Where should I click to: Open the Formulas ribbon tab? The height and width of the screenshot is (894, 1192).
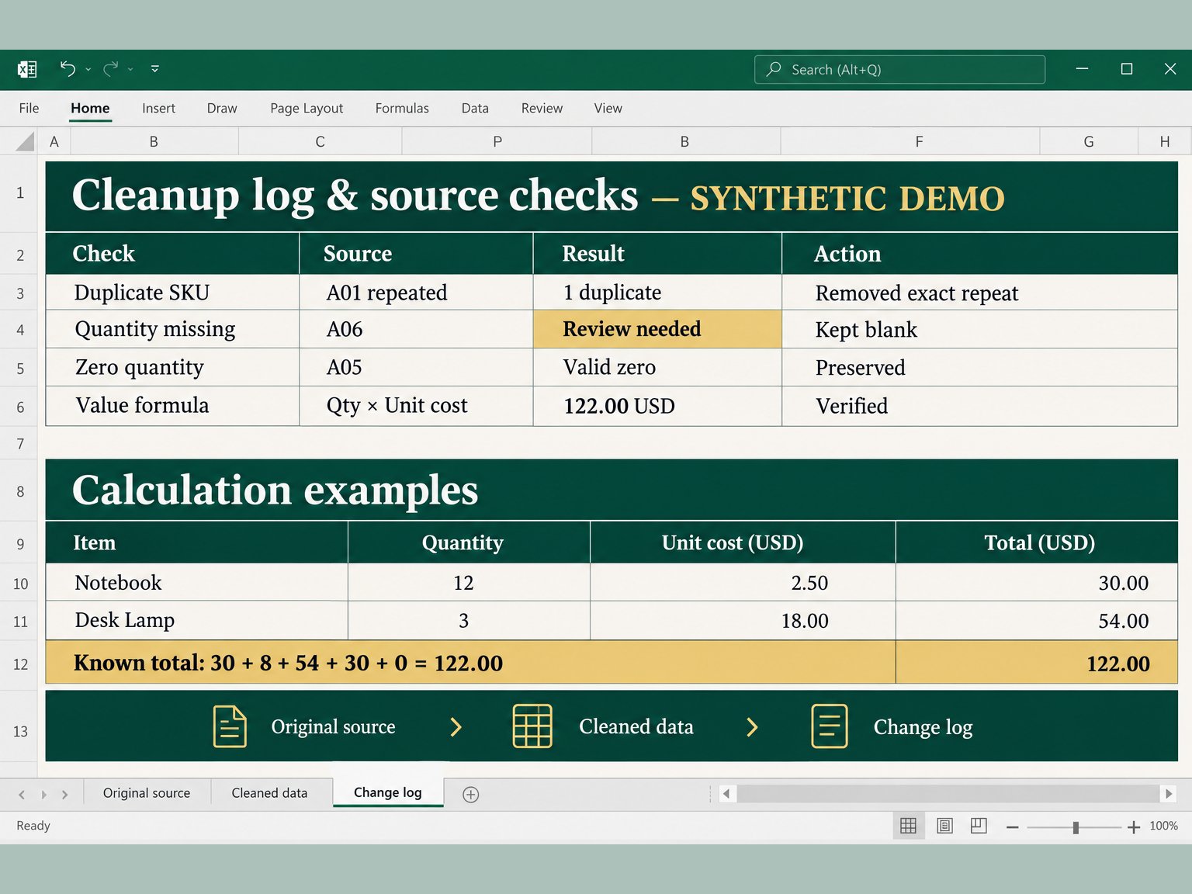coord(402,108)
